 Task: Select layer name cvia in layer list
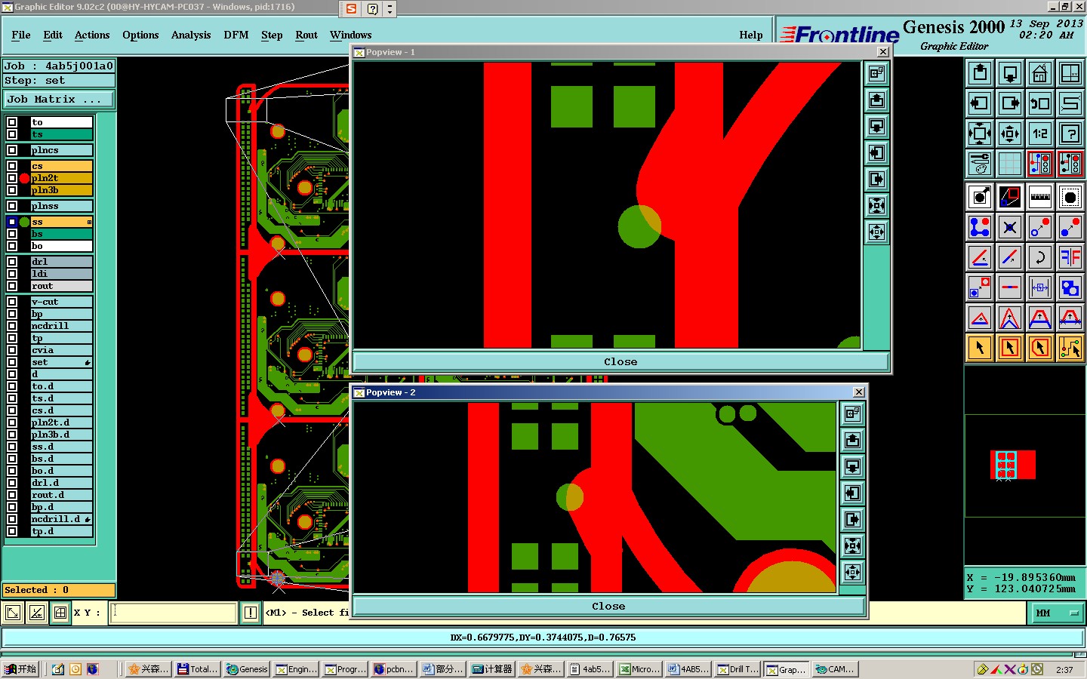tap(61, 350)
